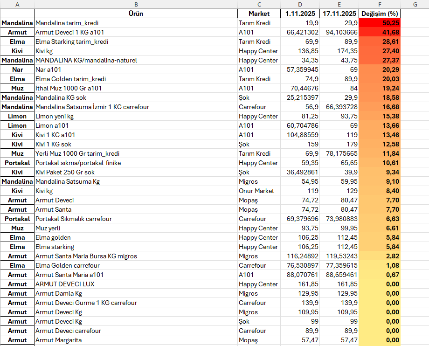Select cell Limon a101
The width and height of the screenshot is (429, 346).
[x=136, y=125]
